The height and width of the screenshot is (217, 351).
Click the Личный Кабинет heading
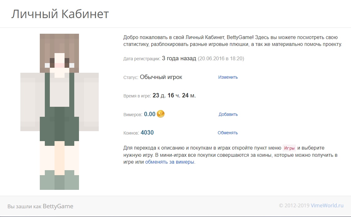click(x=60, y=14)
